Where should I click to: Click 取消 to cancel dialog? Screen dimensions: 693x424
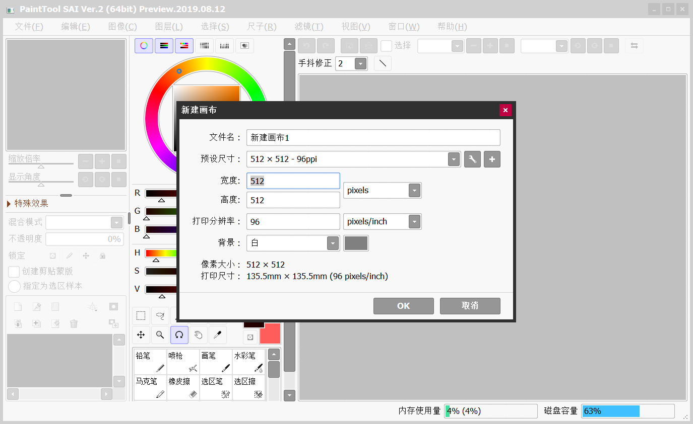click(x=470, y=306)
